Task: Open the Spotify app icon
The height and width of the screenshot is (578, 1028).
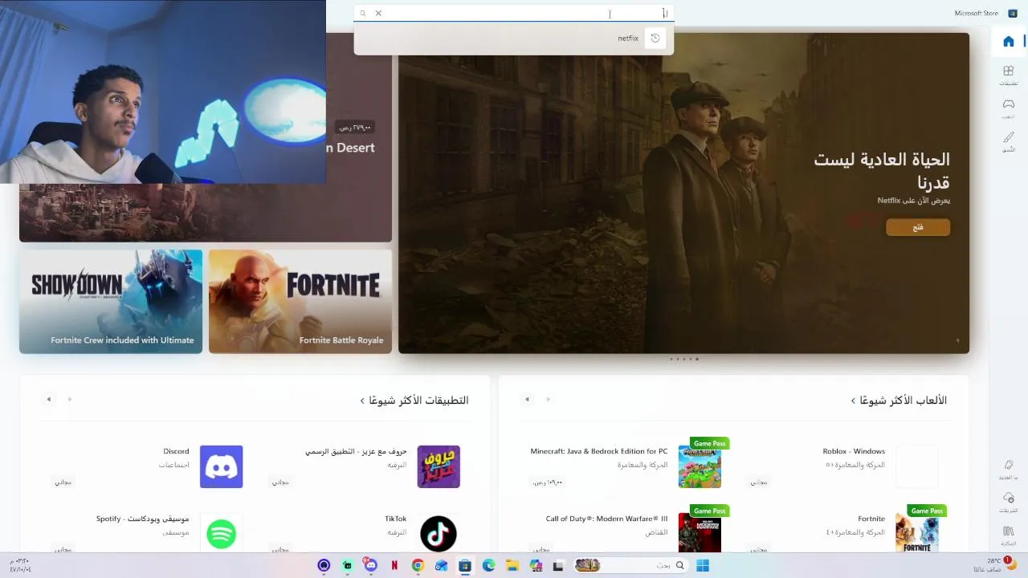Action: click(221, 534)
